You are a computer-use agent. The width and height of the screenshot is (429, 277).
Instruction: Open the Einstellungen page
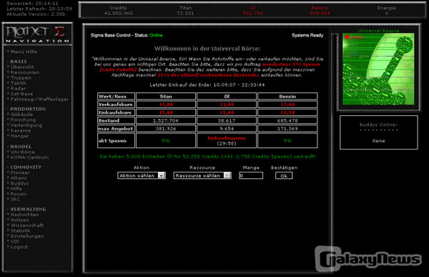click(27, 236)
